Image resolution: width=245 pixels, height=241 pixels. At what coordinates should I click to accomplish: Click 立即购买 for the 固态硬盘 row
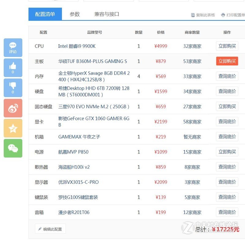pos(227,106)
